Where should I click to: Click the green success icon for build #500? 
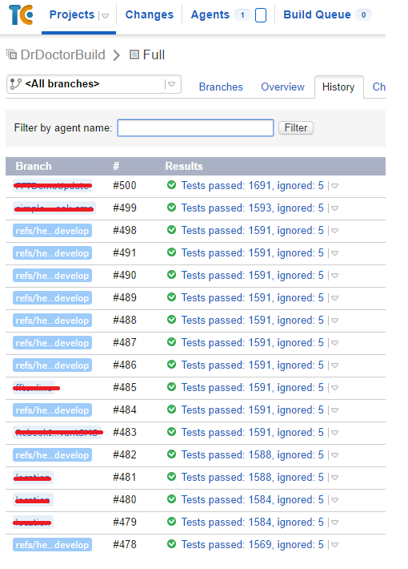point(171,185)
